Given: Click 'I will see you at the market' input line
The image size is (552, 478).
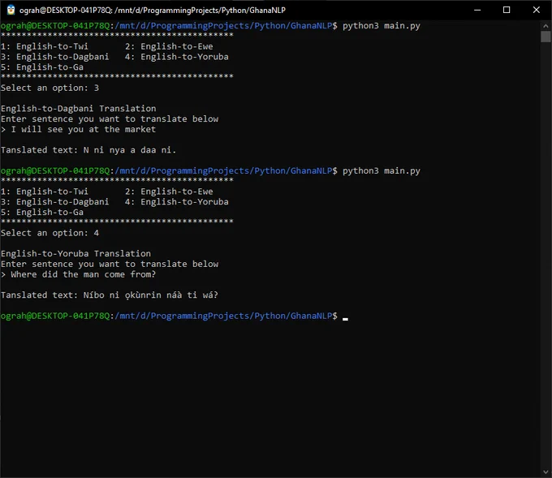Looking at the screenshot, I should tap(78, 130).
